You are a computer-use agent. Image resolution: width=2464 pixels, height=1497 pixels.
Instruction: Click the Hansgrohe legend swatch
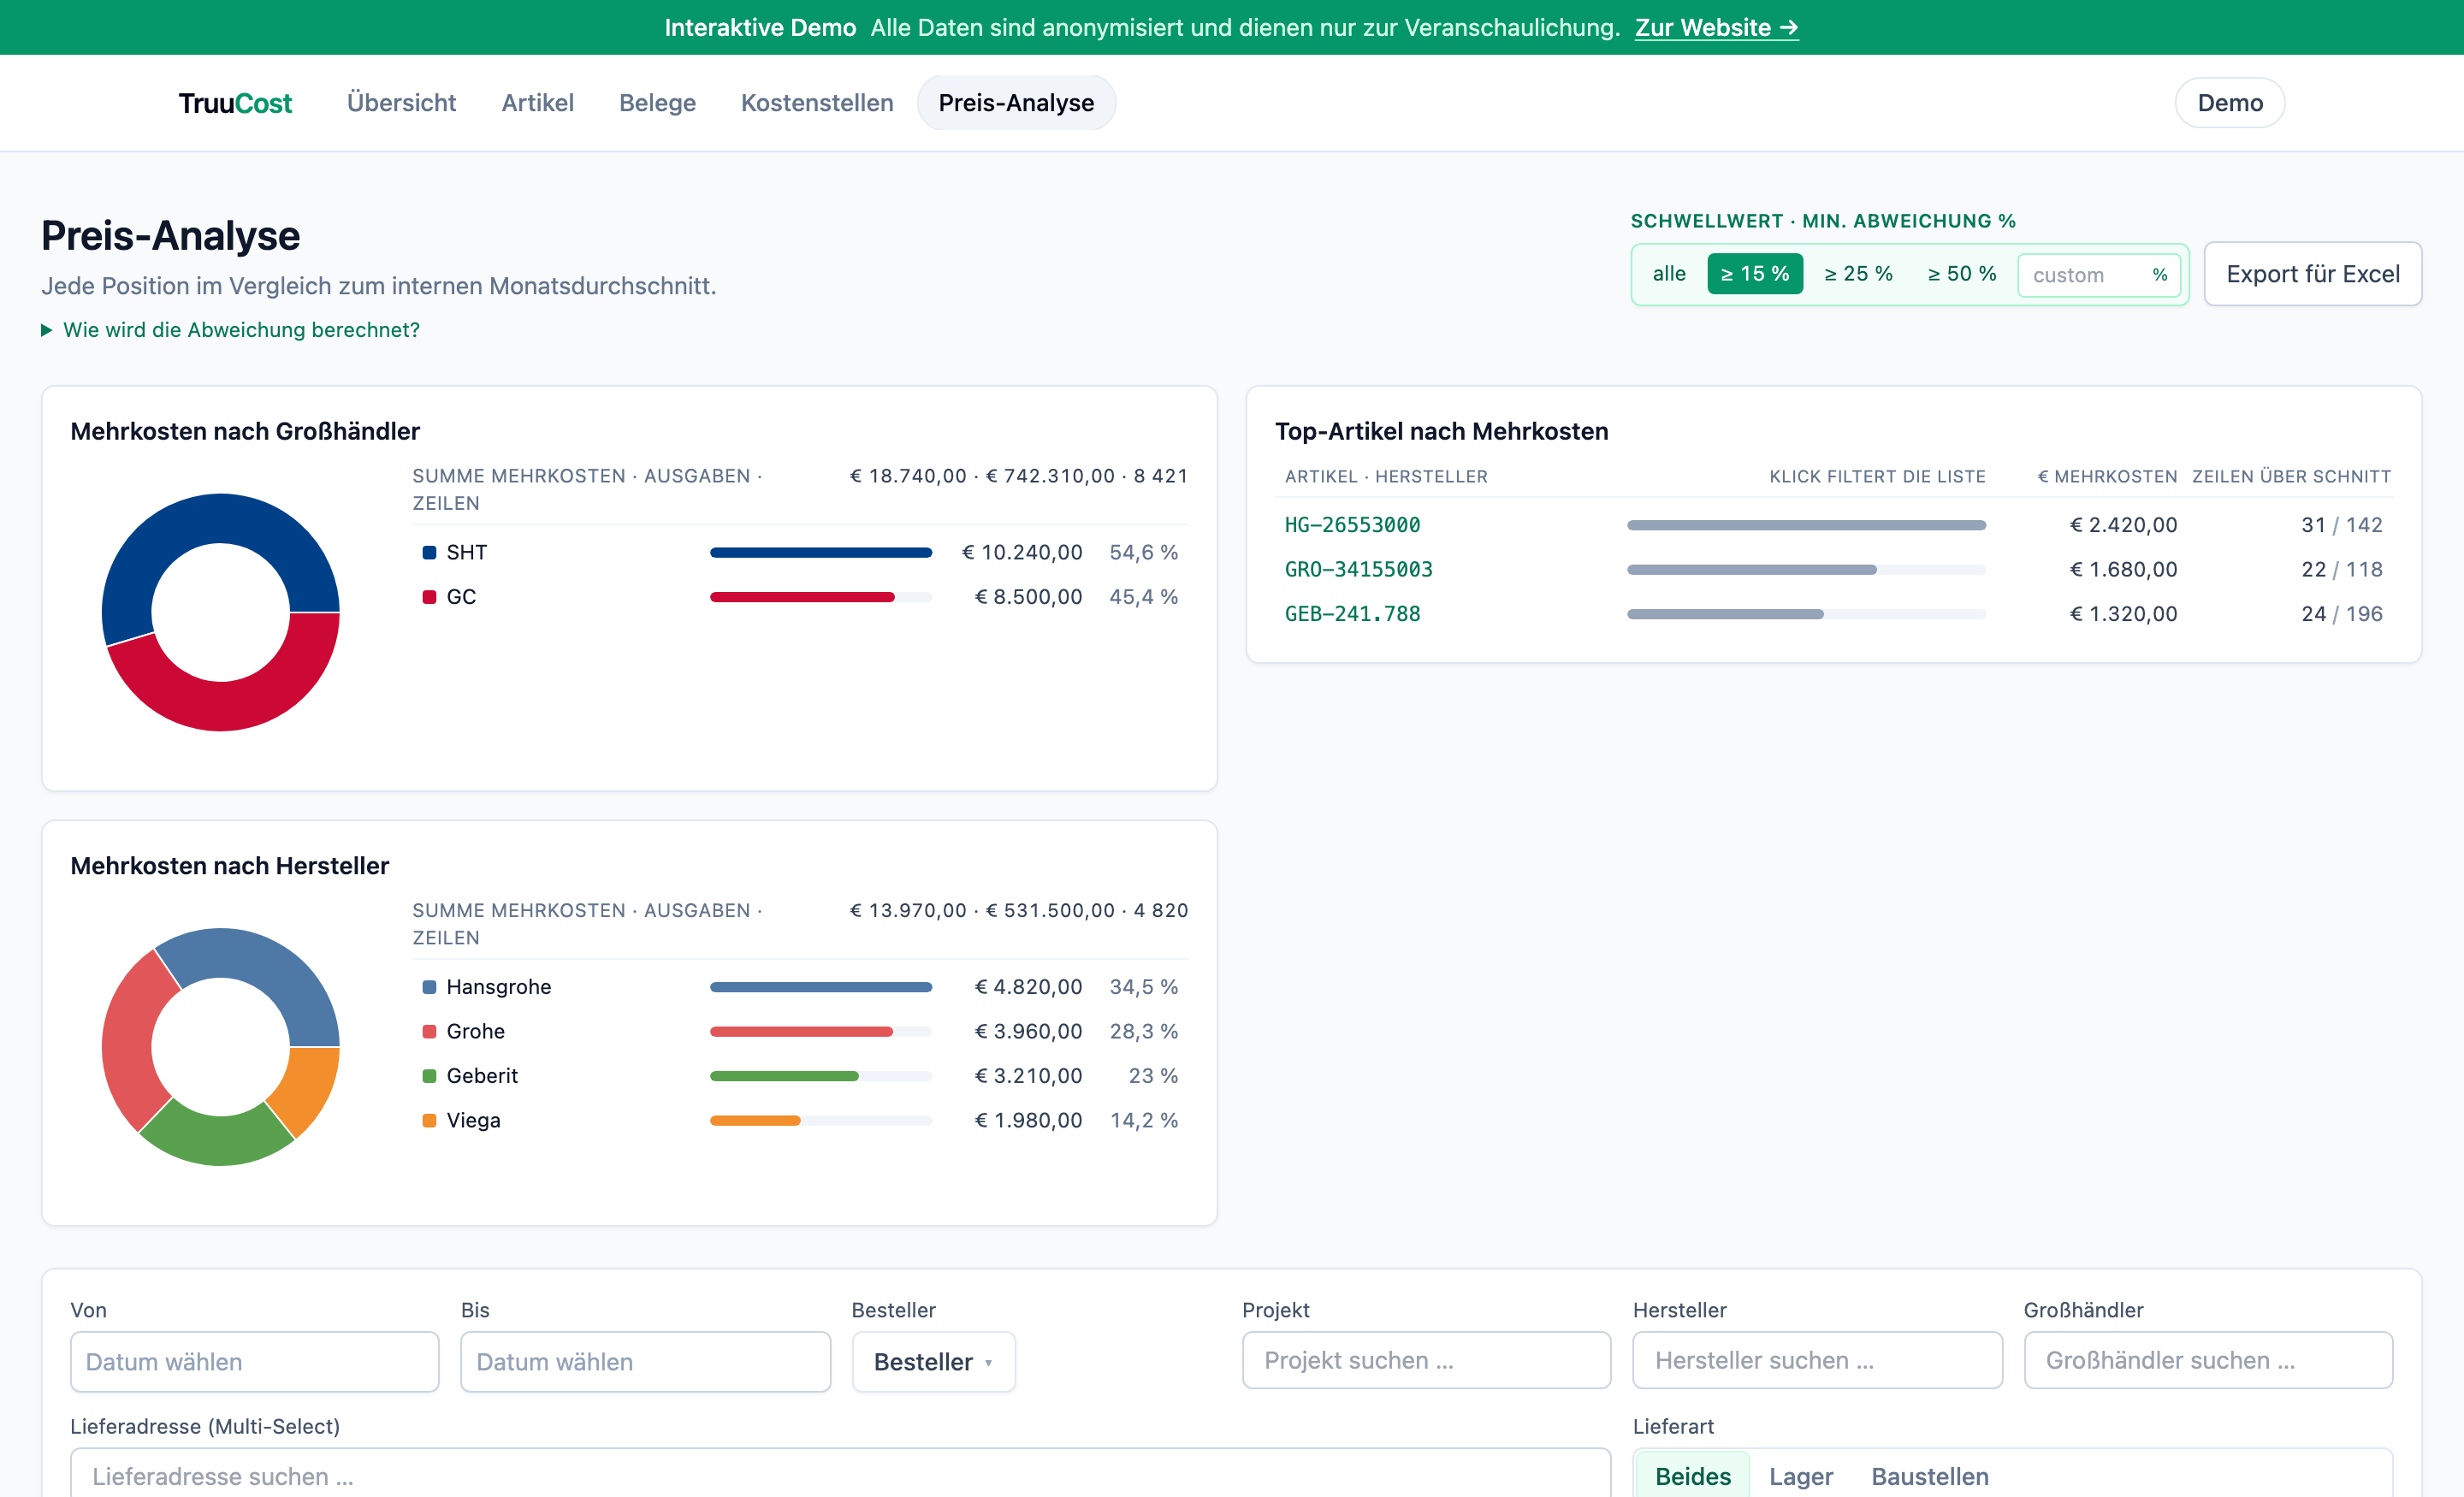coord(429,987)
